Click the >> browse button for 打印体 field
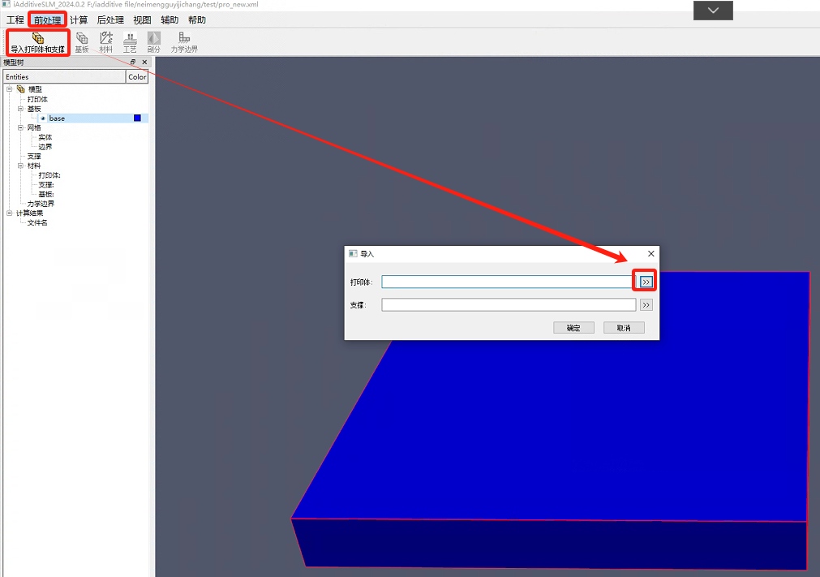The image size is (820, 577). [x=646, y=282]
